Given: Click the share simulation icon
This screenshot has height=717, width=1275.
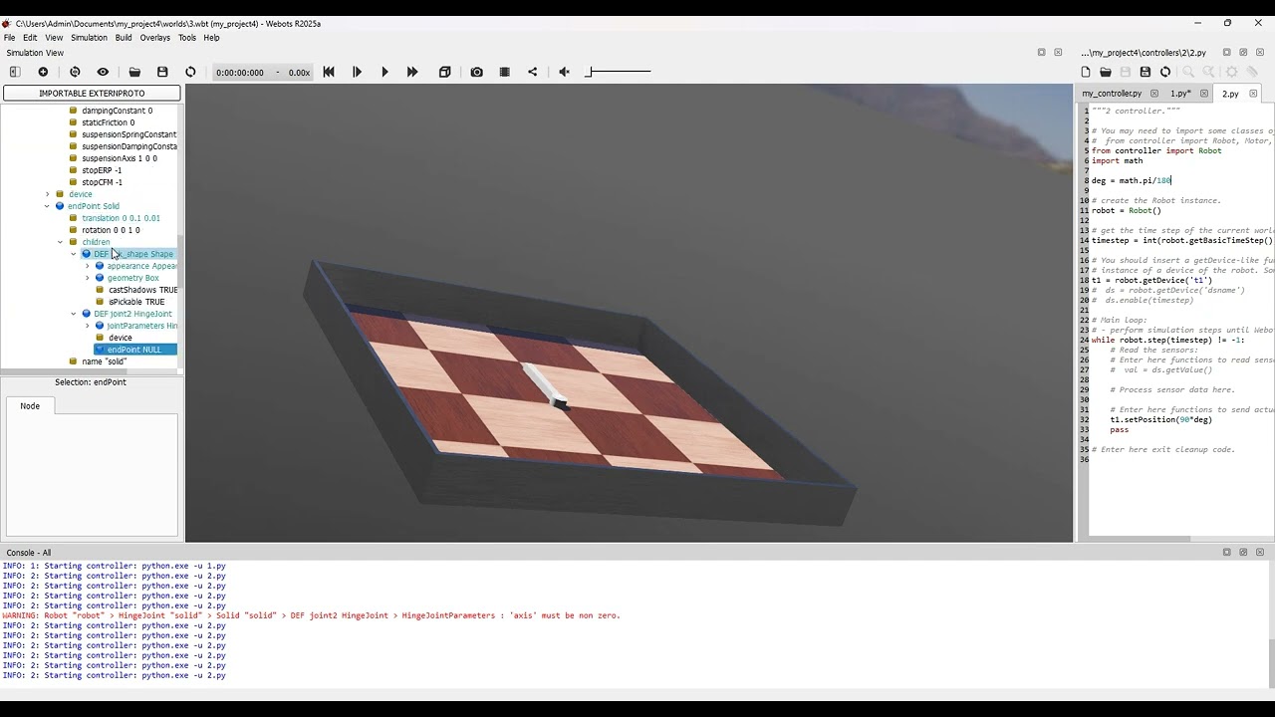Looking at the screenshot, I should coord(532,72).
